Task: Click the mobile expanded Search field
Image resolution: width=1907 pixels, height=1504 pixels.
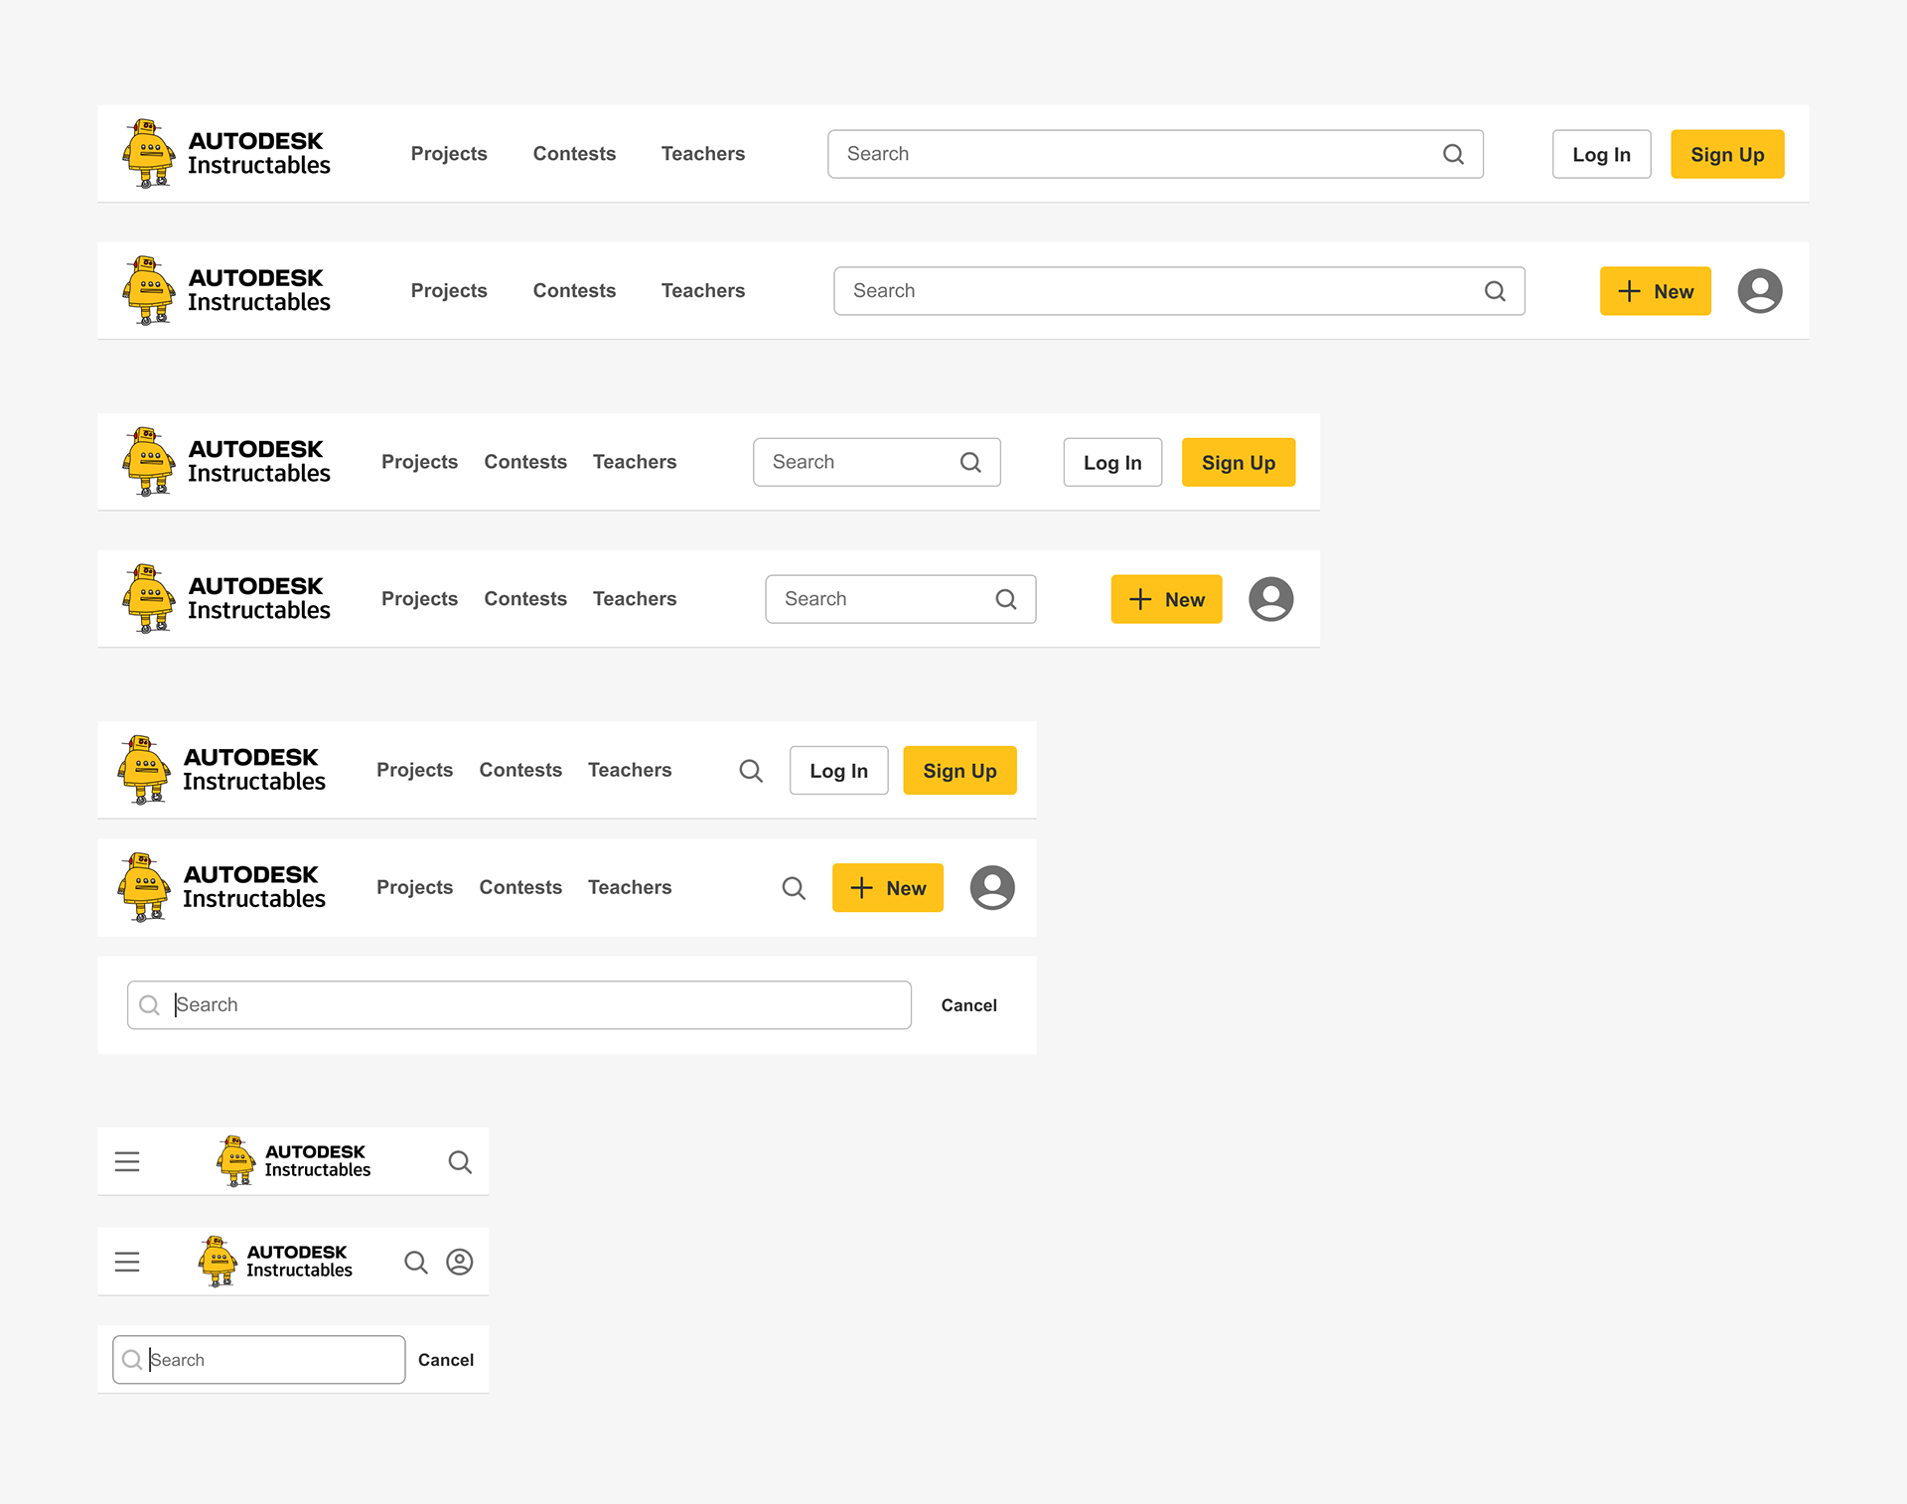Action: coord(258,1360)
